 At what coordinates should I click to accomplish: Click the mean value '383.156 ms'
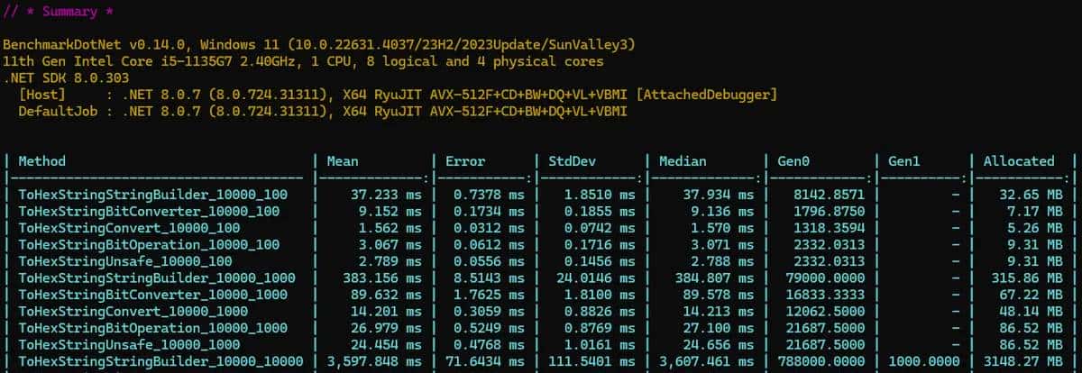point(382,277)
